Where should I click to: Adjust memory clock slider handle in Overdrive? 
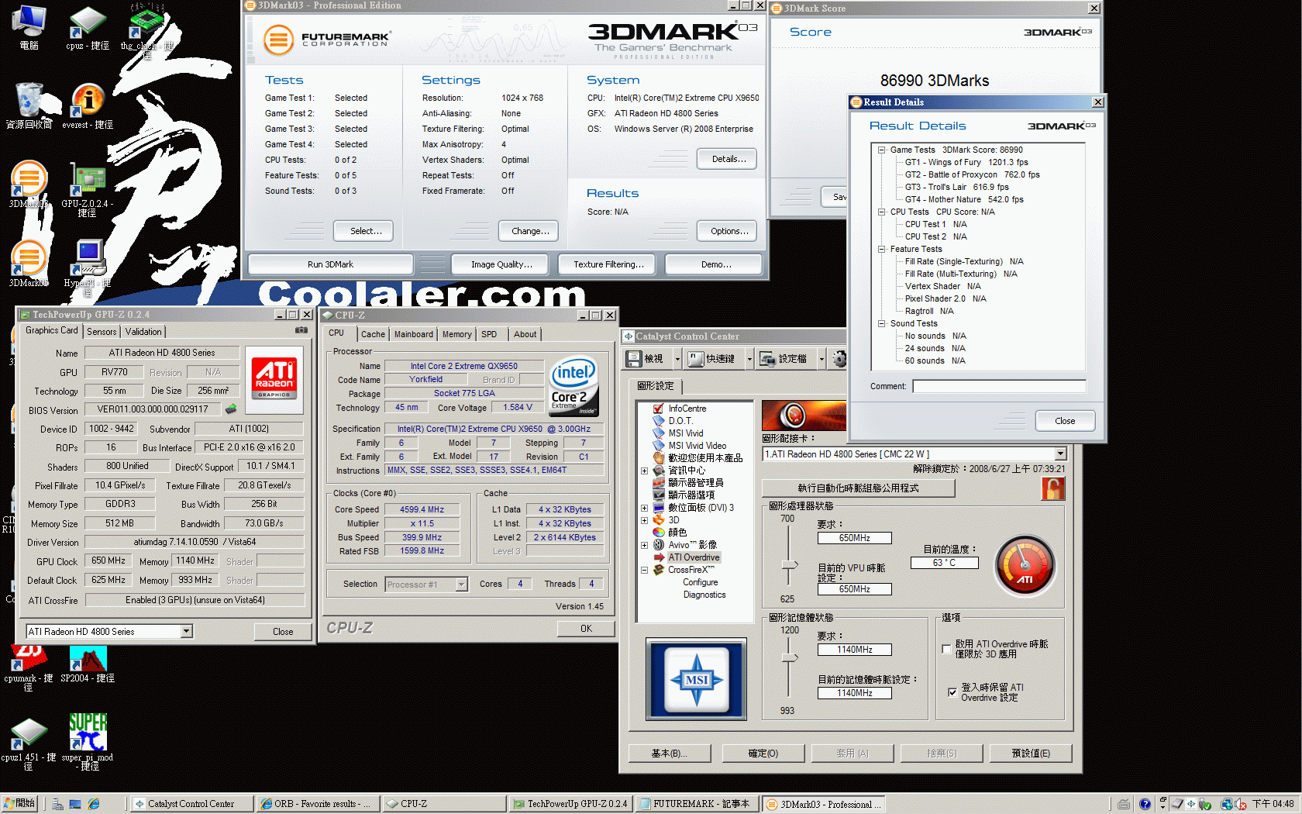click(x=790, y=658)
